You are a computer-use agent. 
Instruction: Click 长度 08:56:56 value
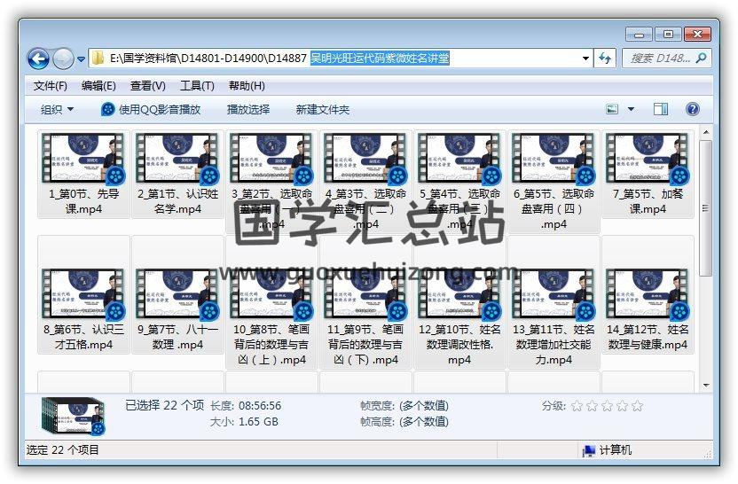click(260, 405)
